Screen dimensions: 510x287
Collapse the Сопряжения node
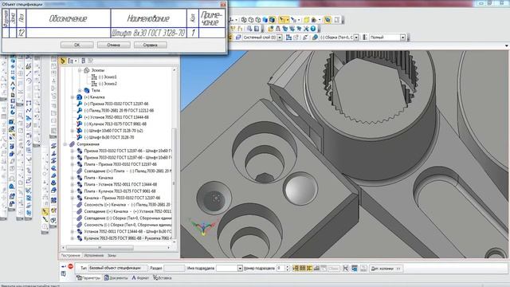65,143
